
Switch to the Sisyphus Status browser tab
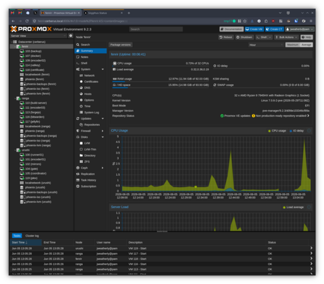click(103, 13)
